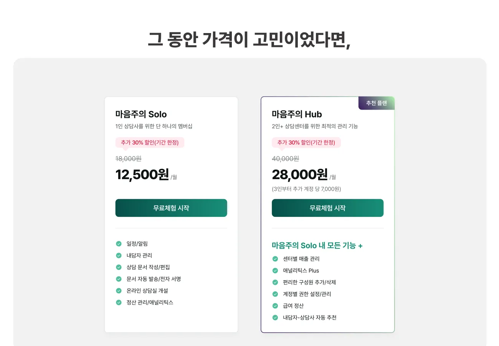Click check icon beside 온라인 상담실 개설
The height and width of the screenshot is (346, 499).
point(119,291)
